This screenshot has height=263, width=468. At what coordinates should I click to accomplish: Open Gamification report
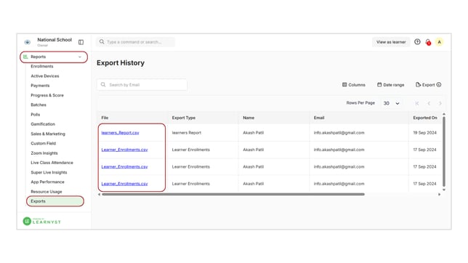click(43, 124)
